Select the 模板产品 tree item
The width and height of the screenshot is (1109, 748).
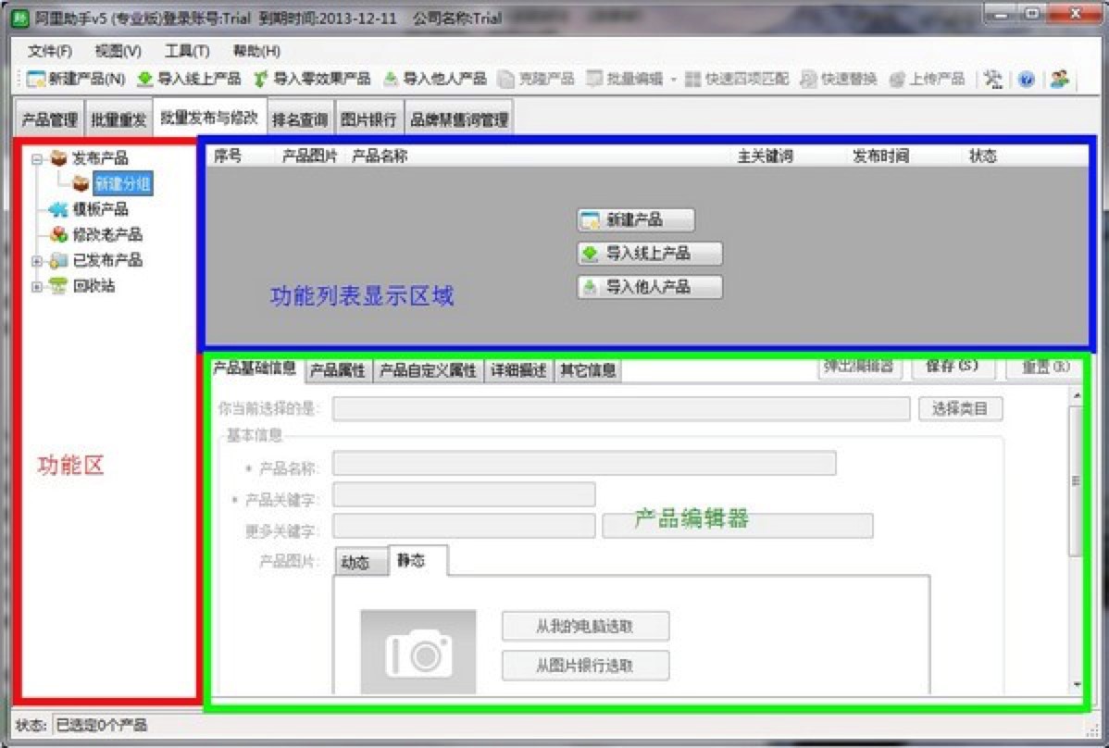[x=100, y=209]
